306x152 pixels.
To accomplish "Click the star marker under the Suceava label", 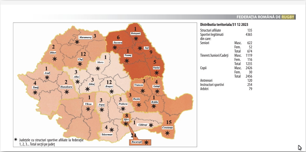I will tap(115, 48).
